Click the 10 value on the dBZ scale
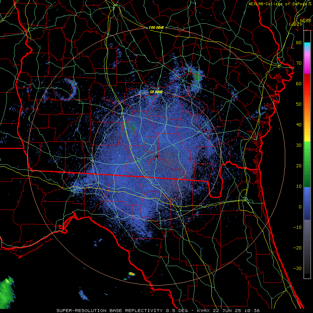Image resolution: width=313 pixels, height=313 pixels. click(x=299, y=186)
